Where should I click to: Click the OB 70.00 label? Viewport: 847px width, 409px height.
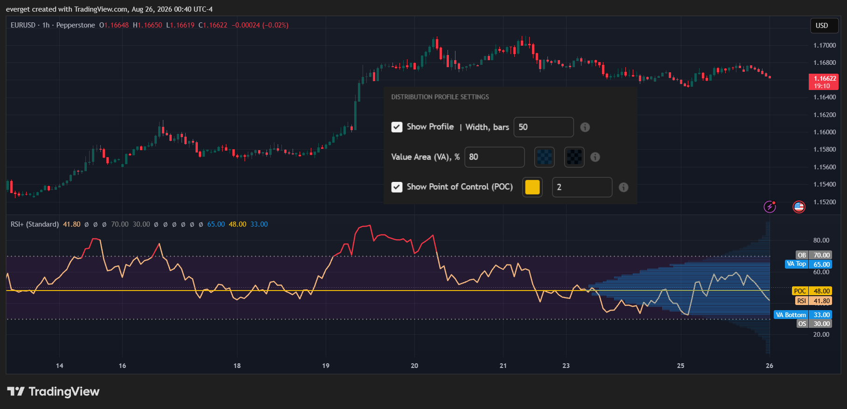(x=814, y=255)
